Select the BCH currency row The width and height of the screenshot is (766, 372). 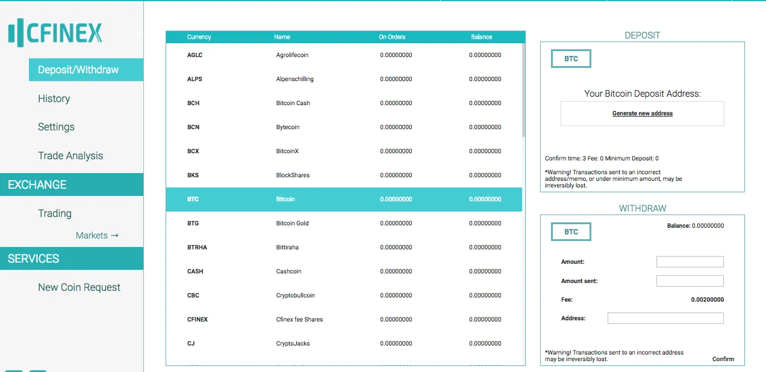pos(344,103)
